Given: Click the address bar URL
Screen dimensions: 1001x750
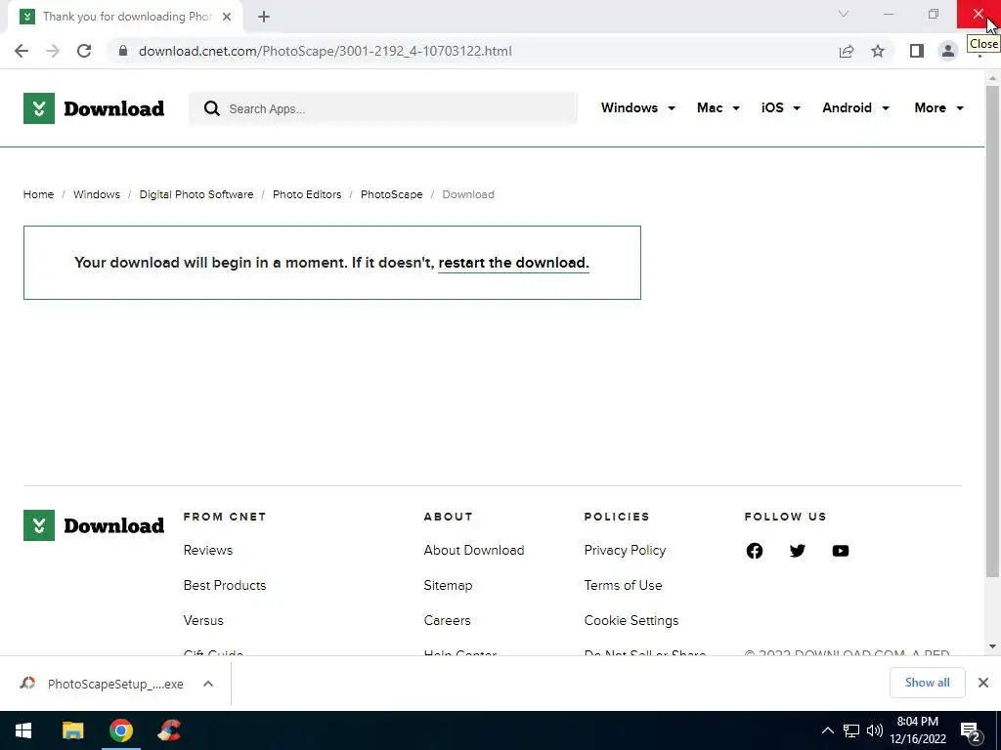Looking at the screenshot, I should [326, 51].
